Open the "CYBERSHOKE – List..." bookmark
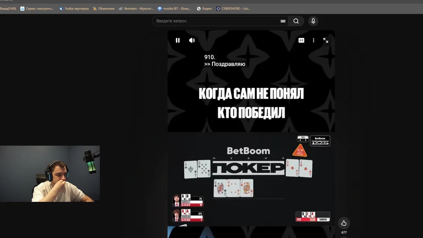Viewport: 423px width, 238px height. click(x=233, y=9)
